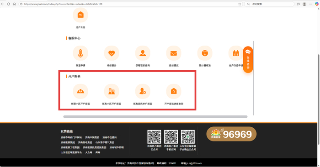
Task: Open 济南城市照明 link
Action: point(117,147)
